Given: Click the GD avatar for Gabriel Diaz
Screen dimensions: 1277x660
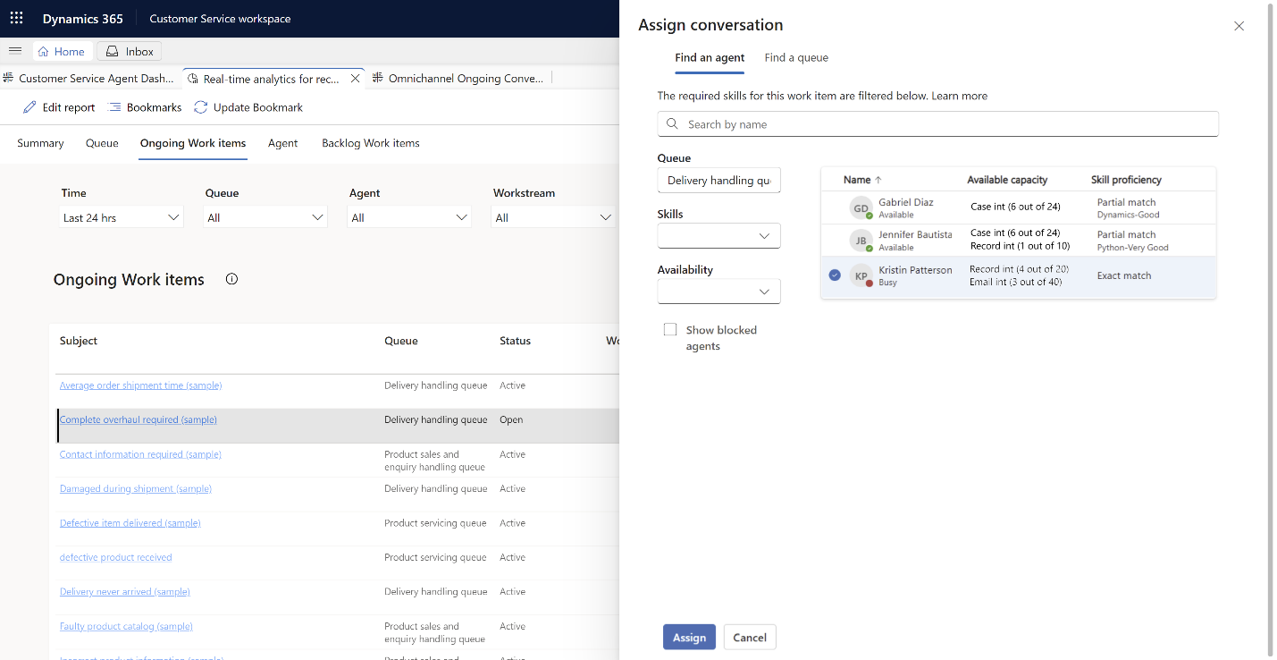Looking at the screenshot, I should point(861,208).
